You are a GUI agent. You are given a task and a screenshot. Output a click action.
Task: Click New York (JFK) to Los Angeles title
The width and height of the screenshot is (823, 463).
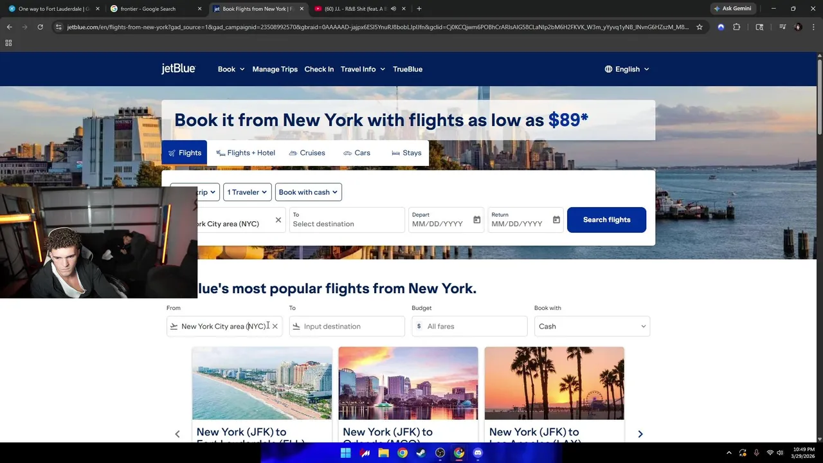tap(534, 436)
